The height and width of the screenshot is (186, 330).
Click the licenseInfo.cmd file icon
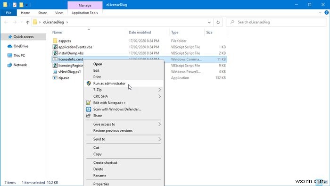[55, 59]
